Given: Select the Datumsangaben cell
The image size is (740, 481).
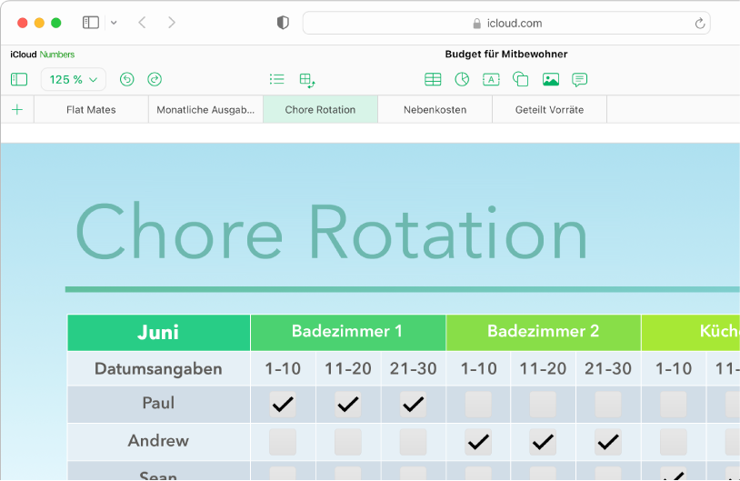Looking at the screenshot, I should coord(158,368).
